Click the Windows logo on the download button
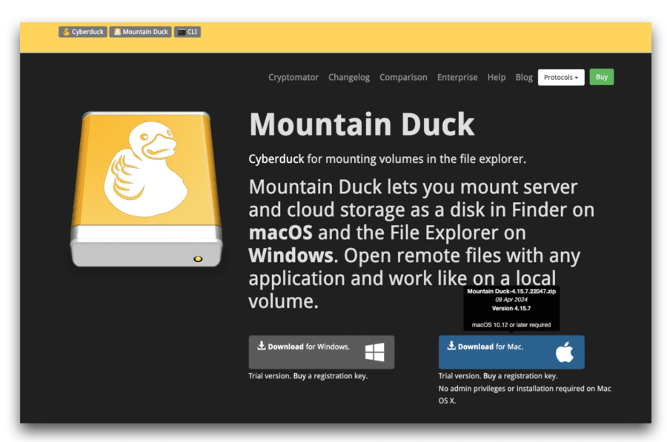667x442 pixels. (376, 352)
